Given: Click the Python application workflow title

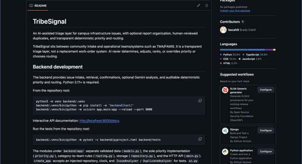Looking at the screenshot, I should 241,151.
